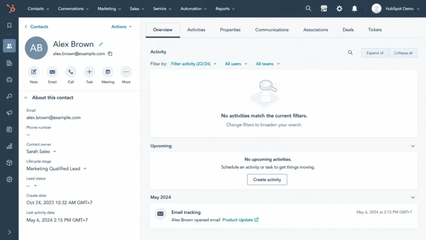Change Lifecycle stage Marketing Qualified Lead
The image size is (426, 240).
click(56, 169)
